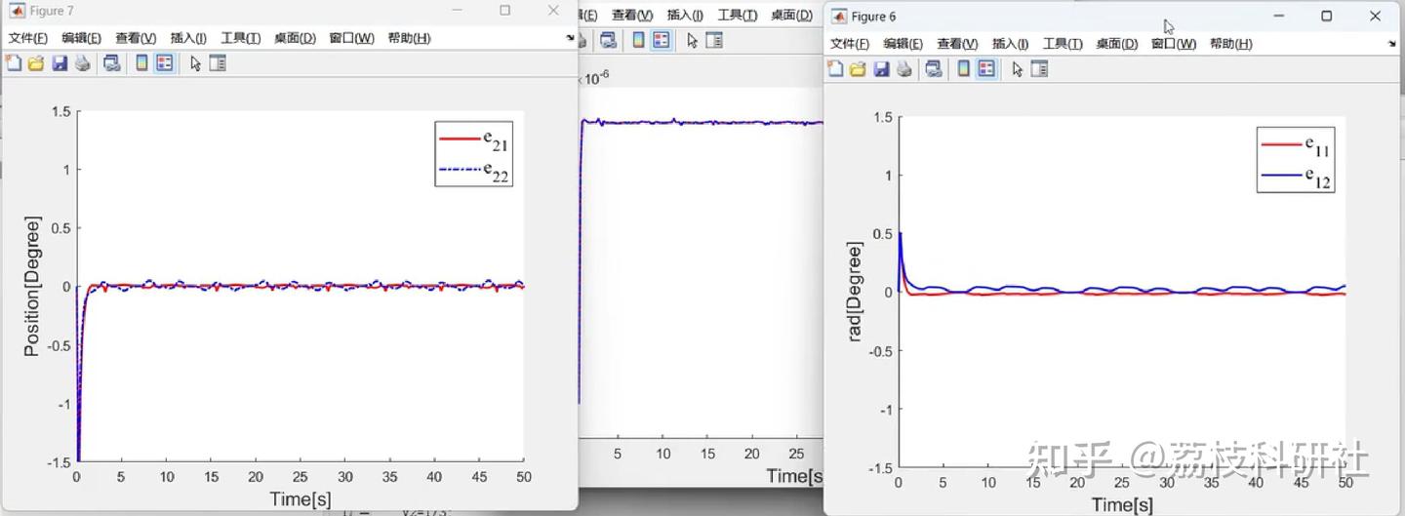Minimize the Figure 6 window
This screenshot has height=516, width=1405.
(1278, 16)
